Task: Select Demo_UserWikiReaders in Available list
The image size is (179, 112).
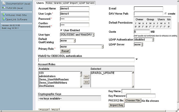Action: [60, 79]
